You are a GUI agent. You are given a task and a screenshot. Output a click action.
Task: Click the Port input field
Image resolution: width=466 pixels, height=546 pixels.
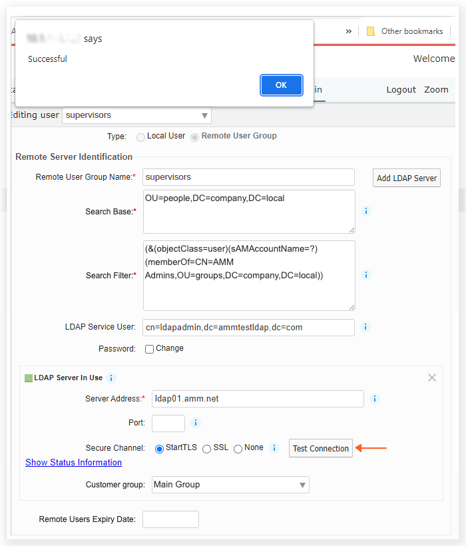click(168, 423)
